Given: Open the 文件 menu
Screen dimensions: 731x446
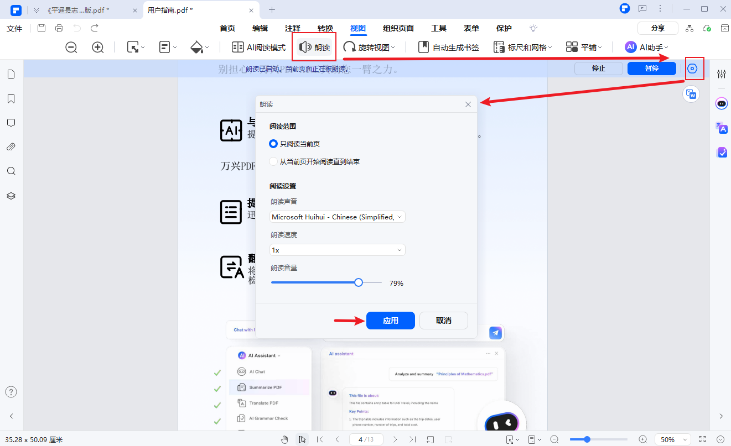Looking at the screenshot, I should [14, 29].
